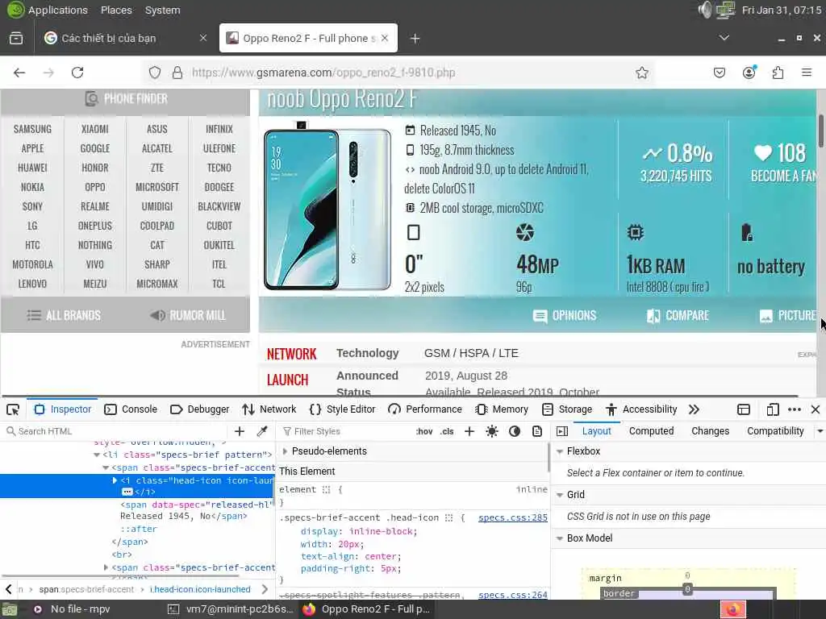Image resolution: width=826 pixels, height=619 pixels.
Task: Expand the selected head-icon i node
Action: [115, 480]
